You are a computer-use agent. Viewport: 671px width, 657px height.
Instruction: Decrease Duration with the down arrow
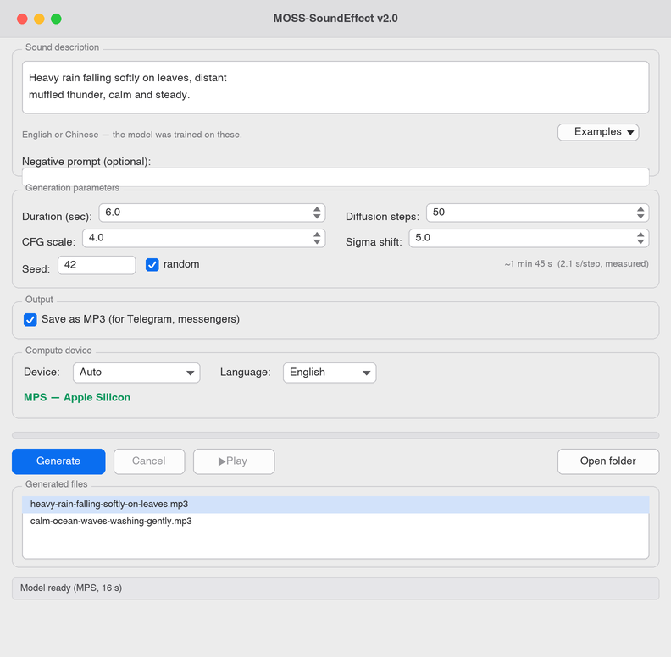pyautogui.click(x=317, y=217)
